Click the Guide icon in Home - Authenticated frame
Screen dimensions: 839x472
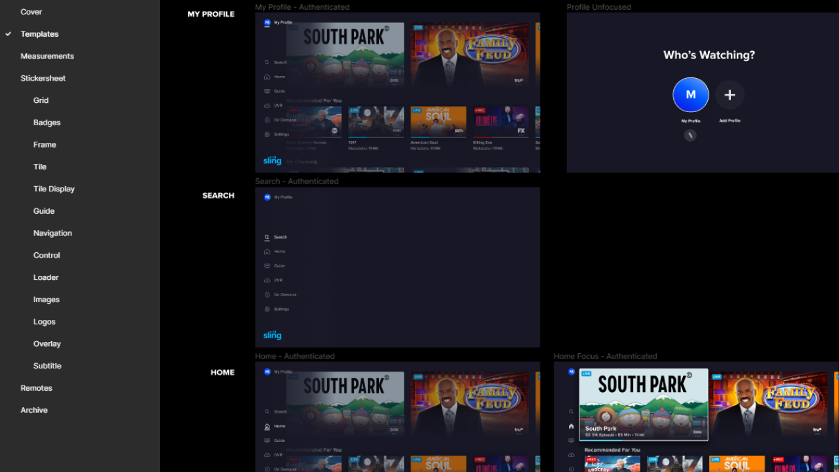tap(267, 441)
